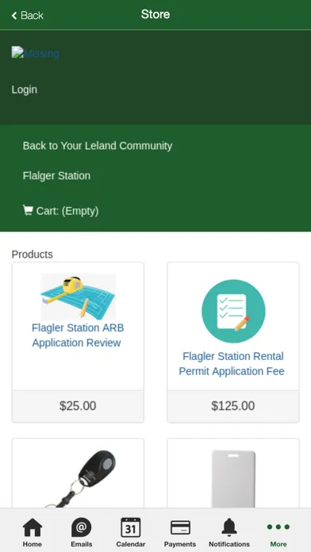Open Notifications bell icon

[x=229, y=527]
